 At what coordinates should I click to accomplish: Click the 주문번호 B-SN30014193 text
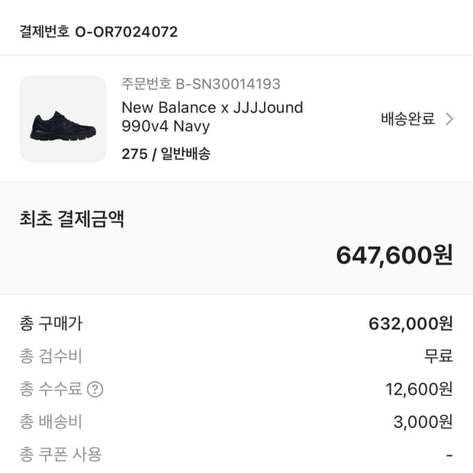[201, 84]
